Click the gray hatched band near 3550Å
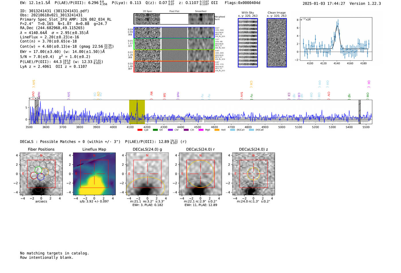The image size is (401, 273). click(37, 112)
